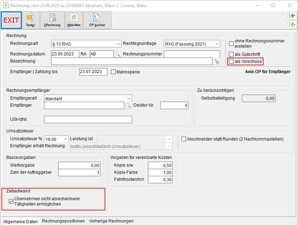The image size is (298, 226).
Task: Click the Fahrtkosten/km field
Action: pyautogui.click(x=160, y=179)
